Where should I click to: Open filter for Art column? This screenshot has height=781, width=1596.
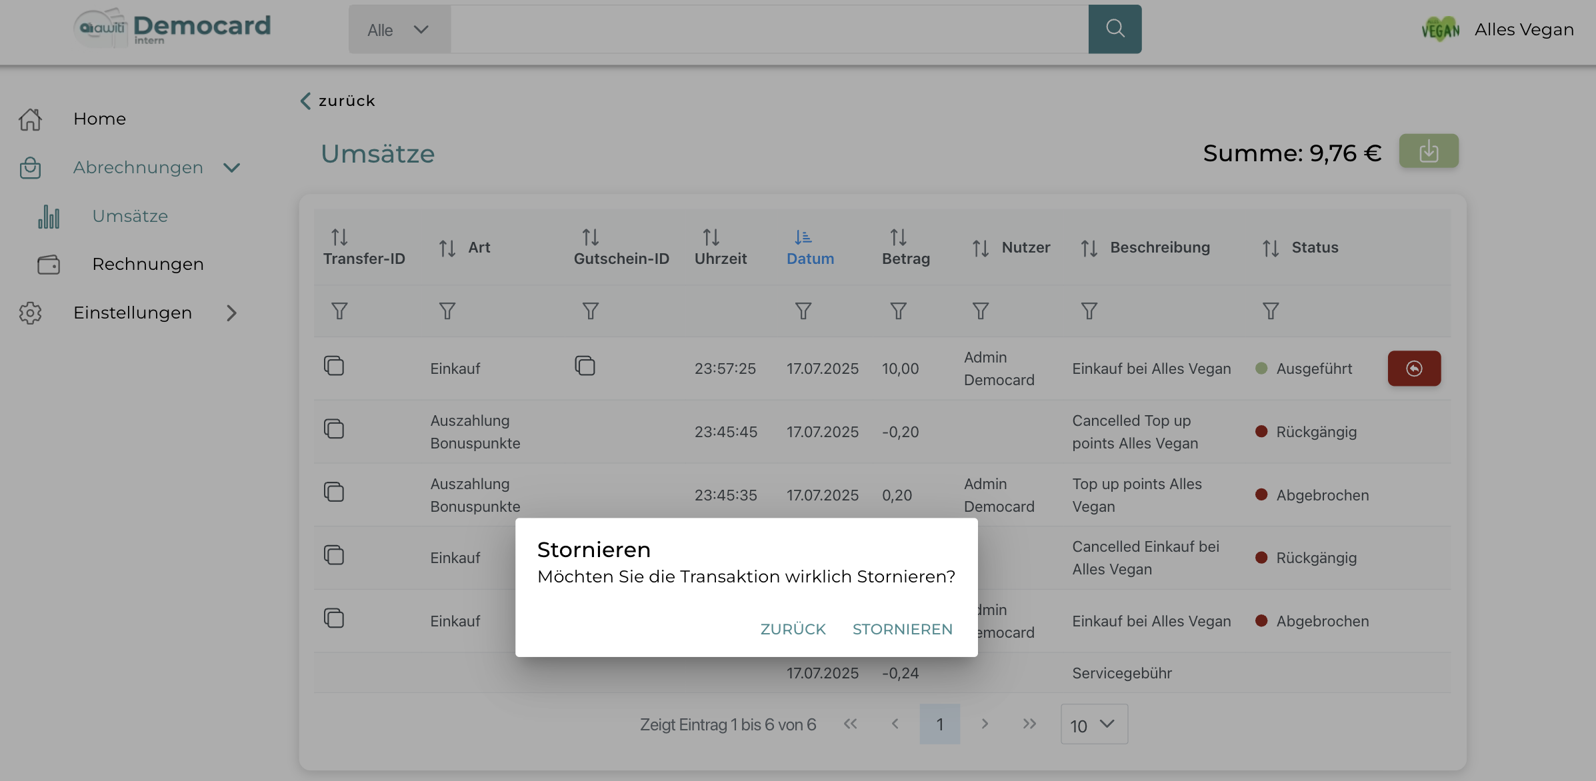(447, 311)
